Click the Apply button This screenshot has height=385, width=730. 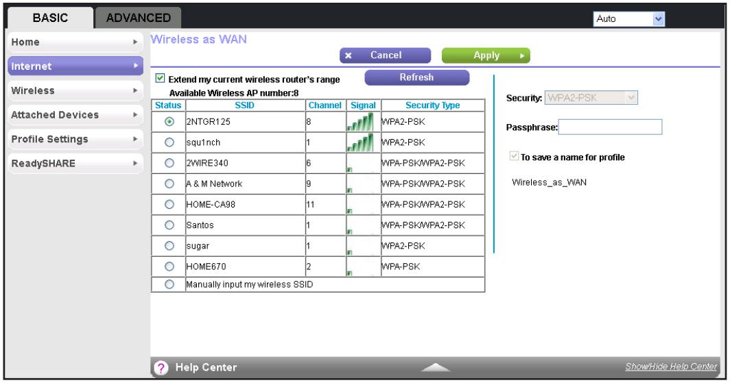click(x=486, y=55)
